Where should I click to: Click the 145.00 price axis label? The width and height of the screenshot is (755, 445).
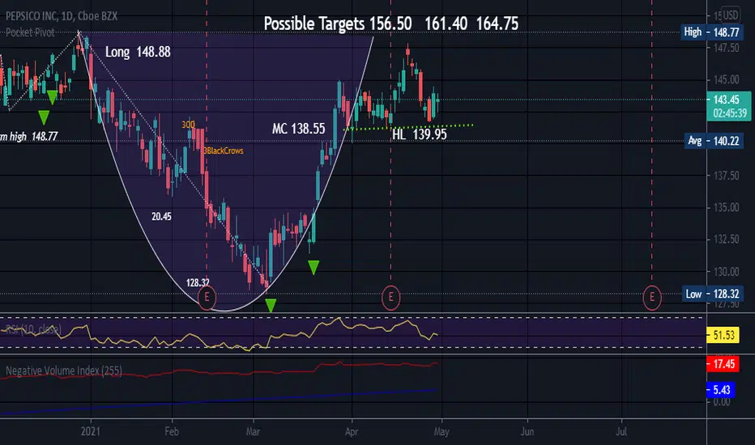point(726,79)
